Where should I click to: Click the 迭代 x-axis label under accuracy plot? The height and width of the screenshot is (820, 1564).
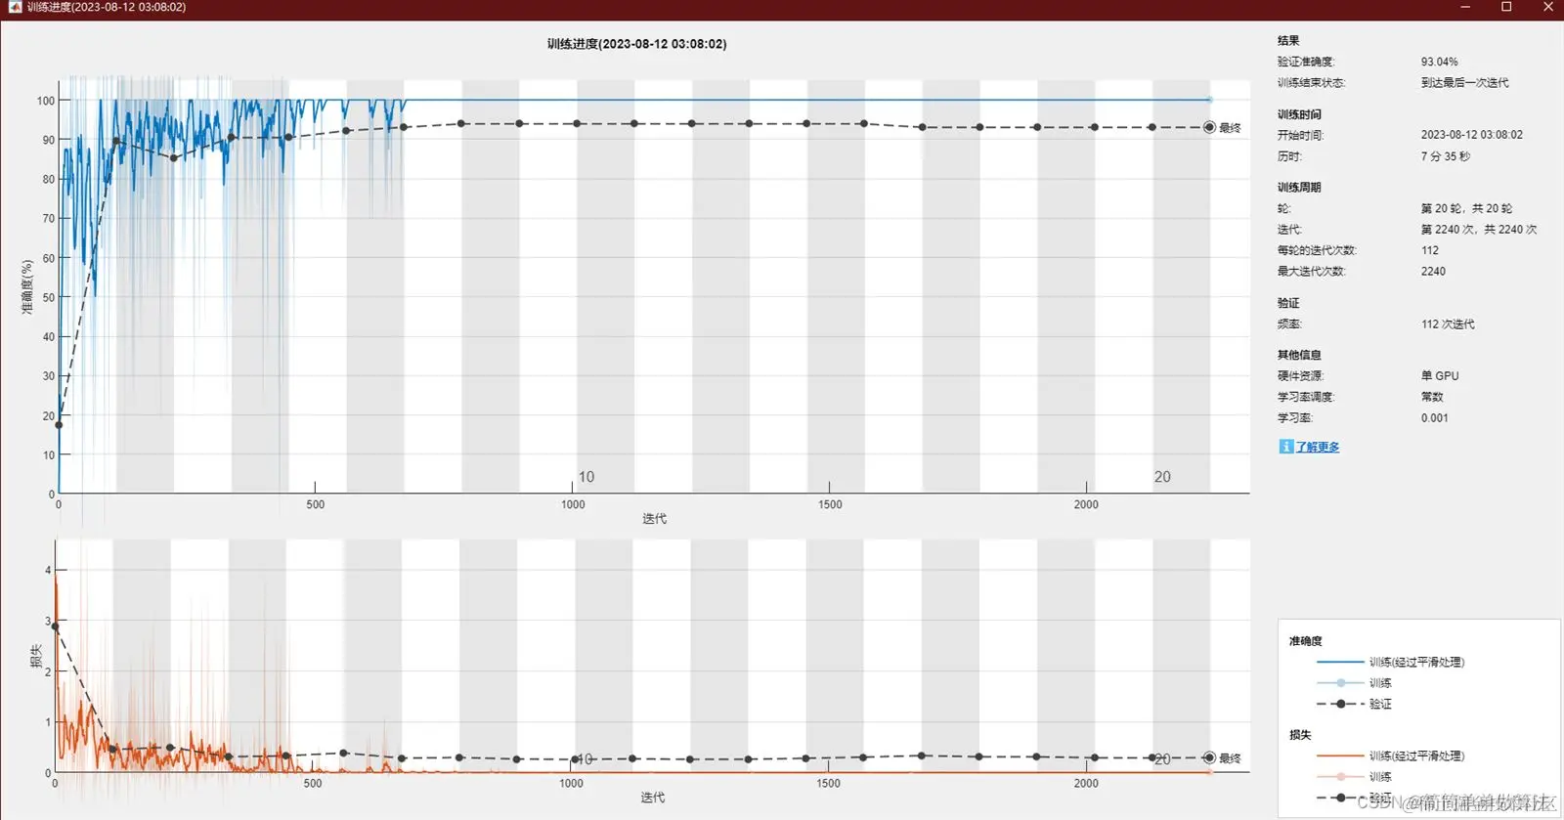(x=654, y=518)
